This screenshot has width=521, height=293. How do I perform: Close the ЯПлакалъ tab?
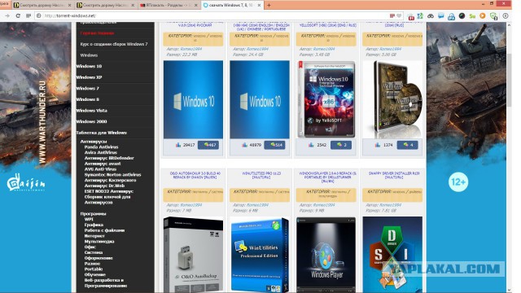point(195,6)
